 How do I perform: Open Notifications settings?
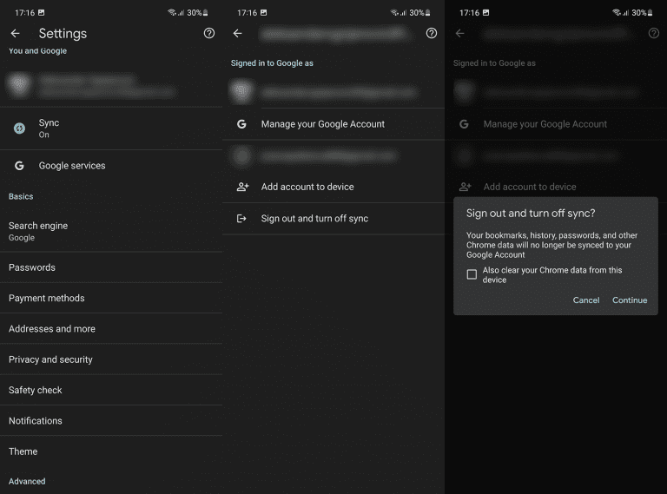click(x=111, y=420)
